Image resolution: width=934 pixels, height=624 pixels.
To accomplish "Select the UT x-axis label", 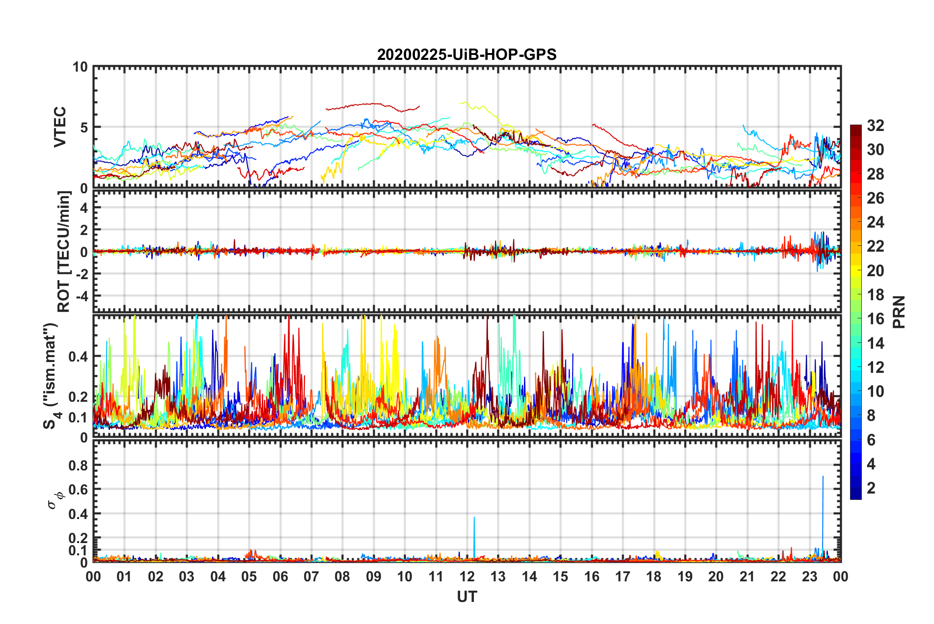I will [x=467, y=597].
